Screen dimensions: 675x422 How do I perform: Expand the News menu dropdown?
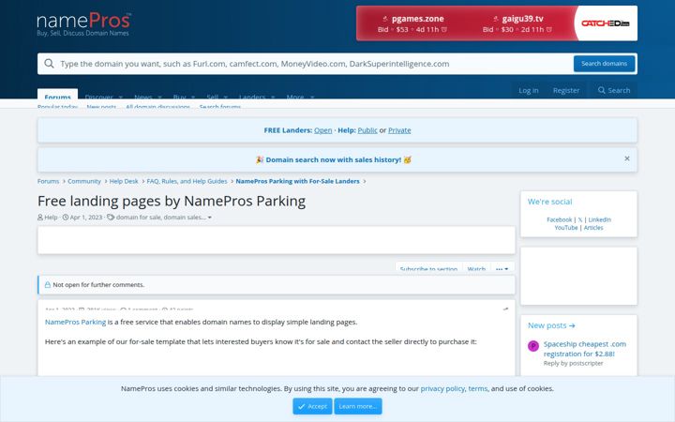tap(159, 97)
